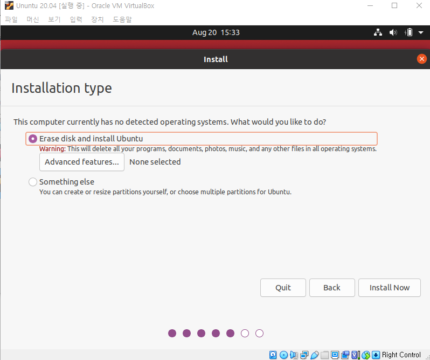Viewport: 430px width, 360px height.
Task: Click the hard disk activity icon in VirtualBox status bar
Action: (x=273, y=355)
